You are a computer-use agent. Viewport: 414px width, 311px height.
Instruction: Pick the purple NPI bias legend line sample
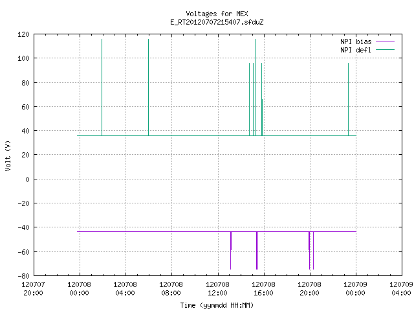click(x=385, y=41)
